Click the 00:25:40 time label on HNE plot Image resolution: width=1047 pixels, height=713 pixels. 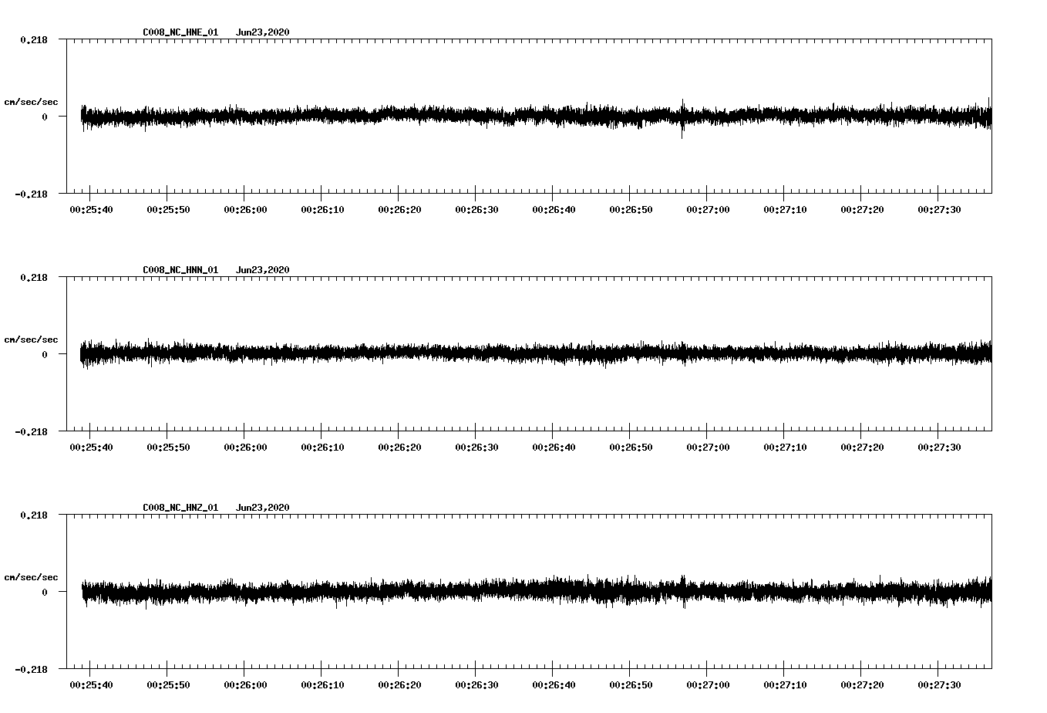[91, 210]
